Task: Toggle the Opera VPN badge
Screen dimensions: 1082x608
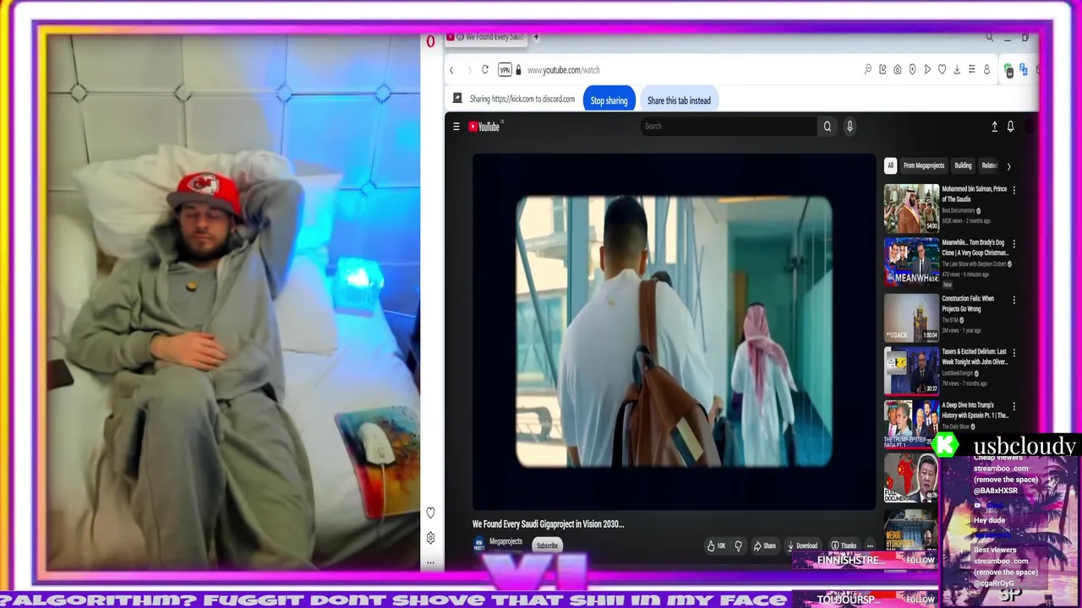Action: pos(505,70)
